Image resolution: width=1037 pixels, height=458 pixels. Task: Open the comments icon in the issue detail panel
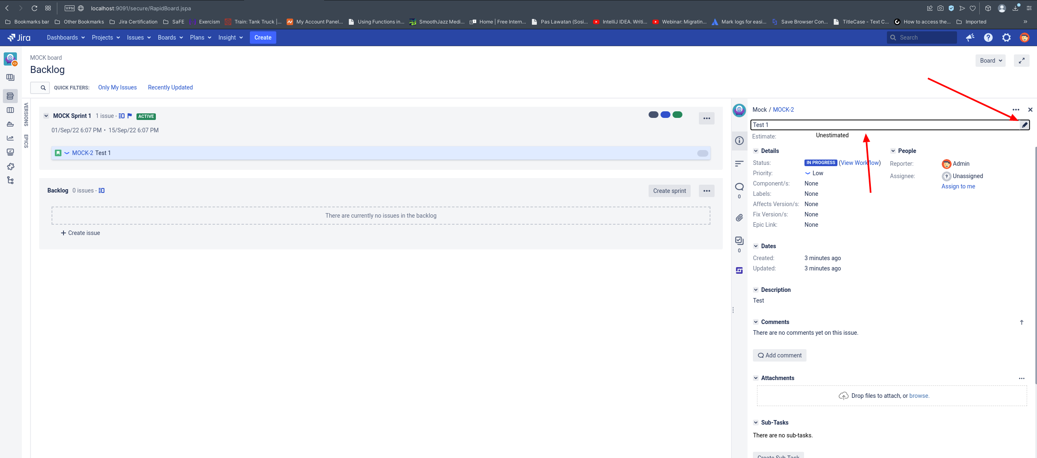click(738, 186)
